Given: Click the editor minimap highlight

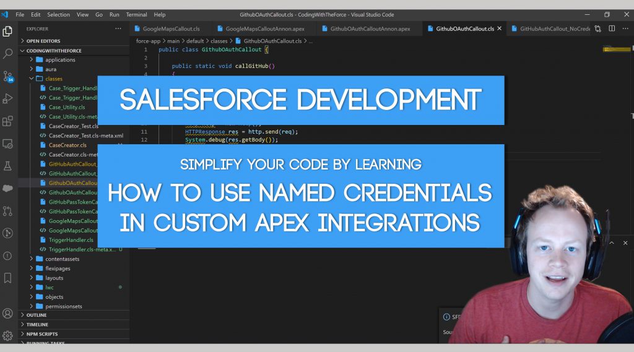Looking at the screenshot, I should click(616, 49).
